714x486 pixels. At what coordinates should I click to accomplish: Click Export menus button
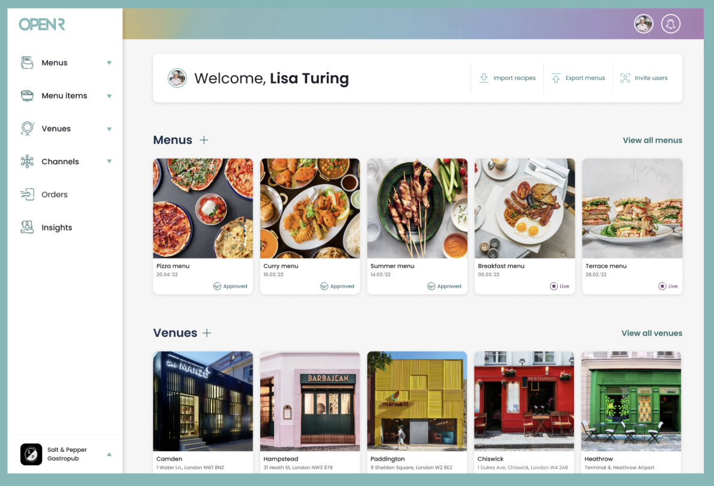click(x=578, y=78)
